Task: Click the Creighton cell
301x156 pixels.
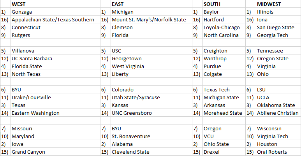Action: pos(215,51)
